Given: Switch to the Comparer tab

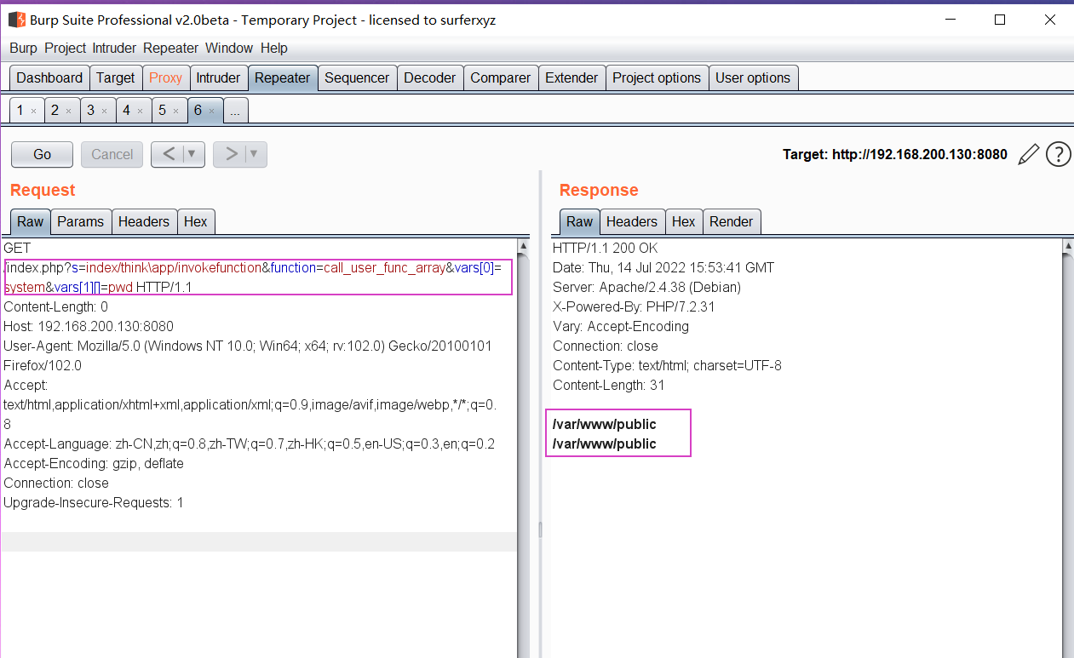Looking at the screenshot, I should [501, 77].
